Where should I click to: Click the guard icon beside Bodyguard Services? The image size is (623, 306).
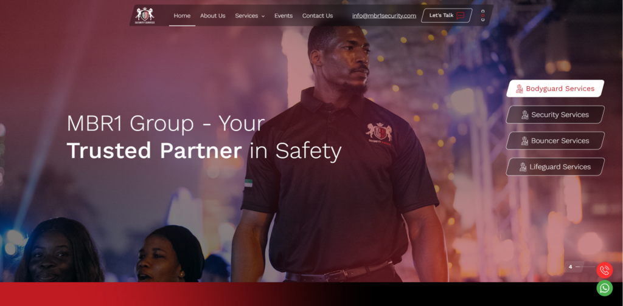[x=520, y=89]
